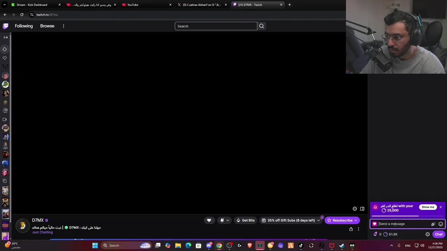The image size is (447, 251).
Task: Click the Show me button
Action: [x=428, y=207]
